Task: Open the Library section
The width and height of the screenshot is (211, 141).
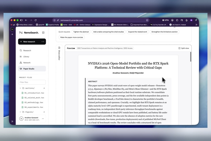Action: [x=32, y=56]
